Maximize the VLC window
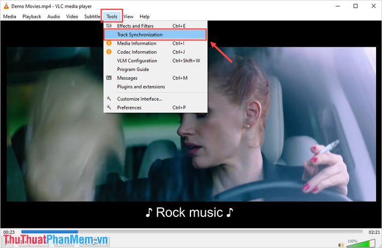This screenshot has width=382, height=248. click(356, 6)
